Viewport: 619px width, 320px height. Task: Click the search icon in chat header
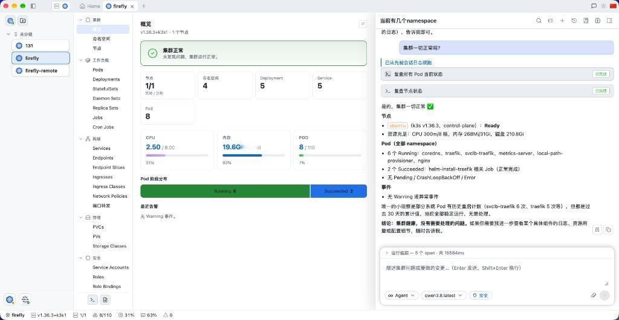coord(539,21)
